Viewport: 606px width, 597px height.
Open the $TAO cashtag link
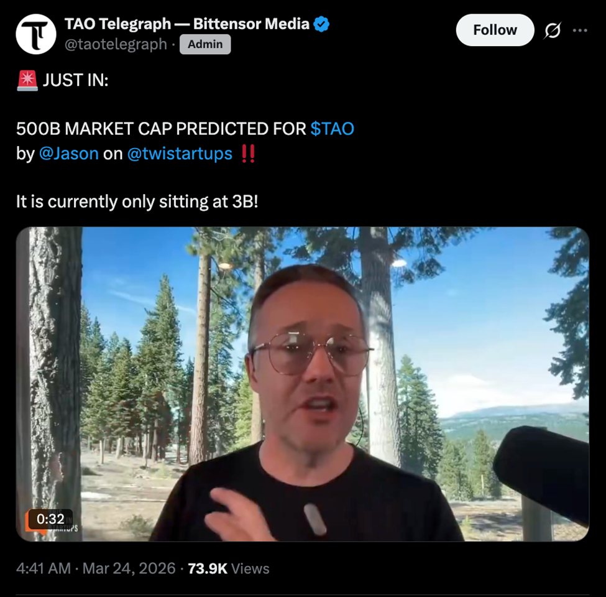(333, 129)
